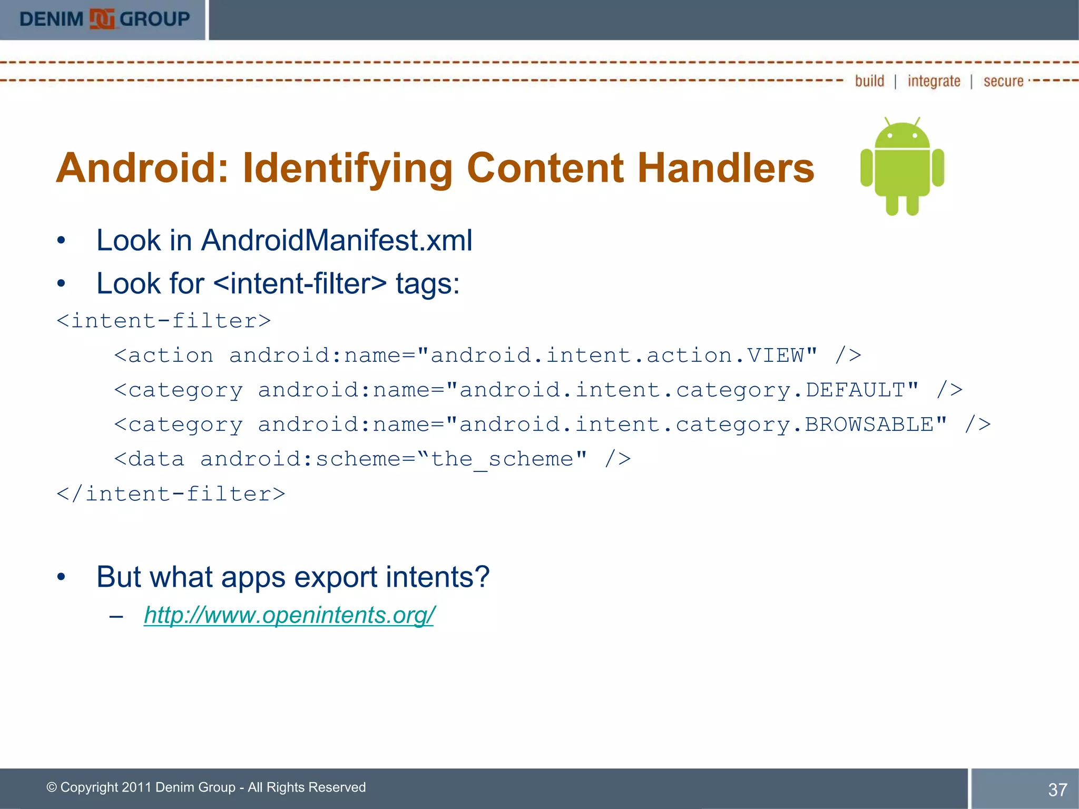Click the "integrate" tagline word
1079x809 pixels.
coord(934,81)
